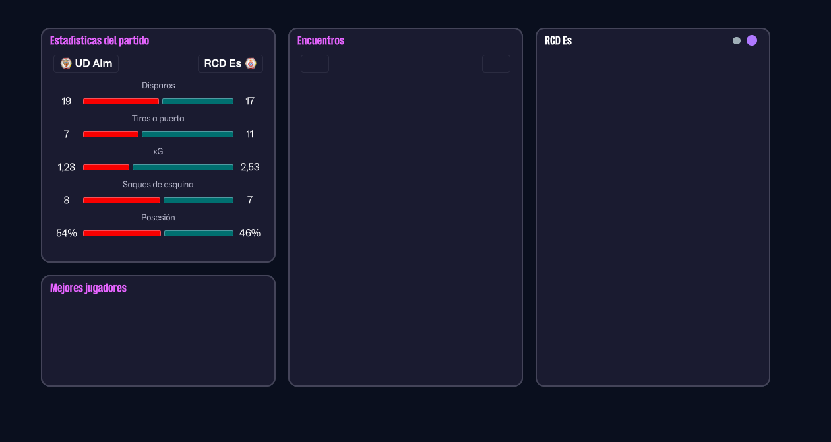This screenshot has width=831, height=442.
Task: Click the possession value 46%
Action: pyautogui.click(x=250, y=233)
